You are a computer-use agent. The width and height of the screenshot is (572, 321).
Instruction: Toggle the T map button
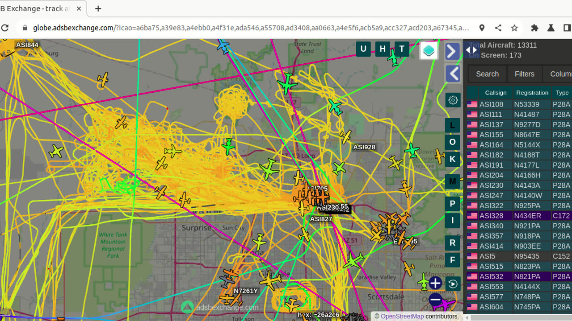click(x=402, y=49)
